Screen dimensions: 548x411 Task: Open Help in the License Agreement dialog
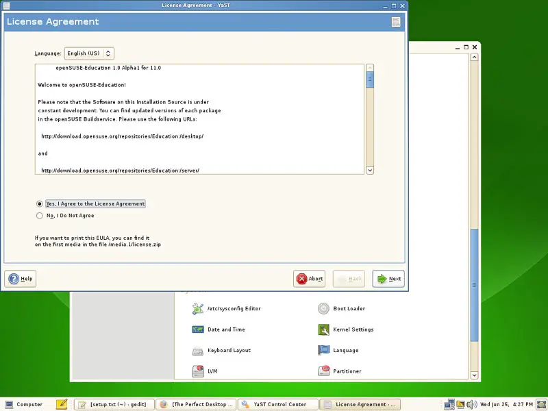click(x=21, y=279)
